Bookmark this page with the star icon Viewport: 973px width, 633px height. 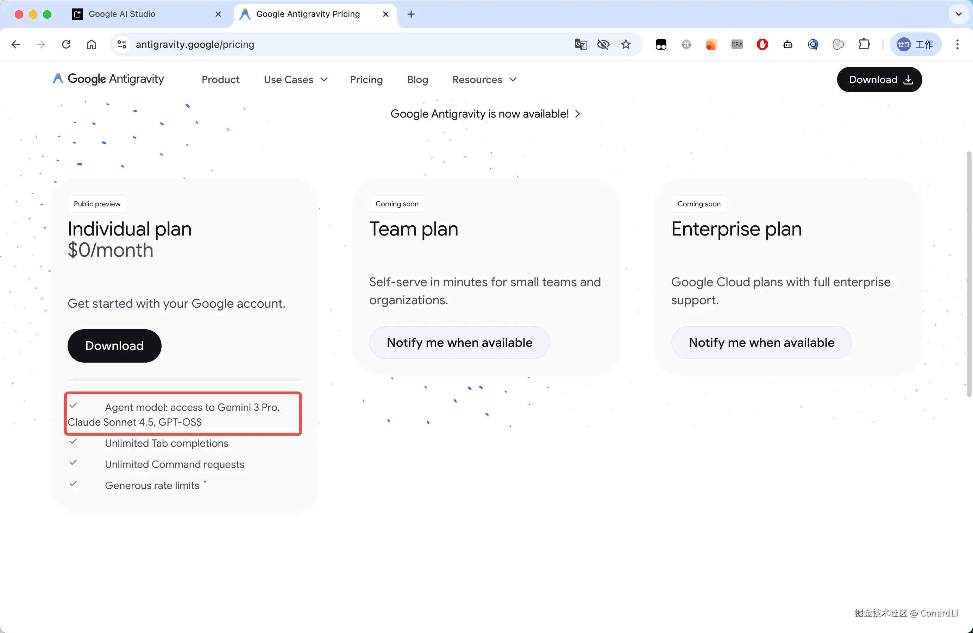(626, 44)
